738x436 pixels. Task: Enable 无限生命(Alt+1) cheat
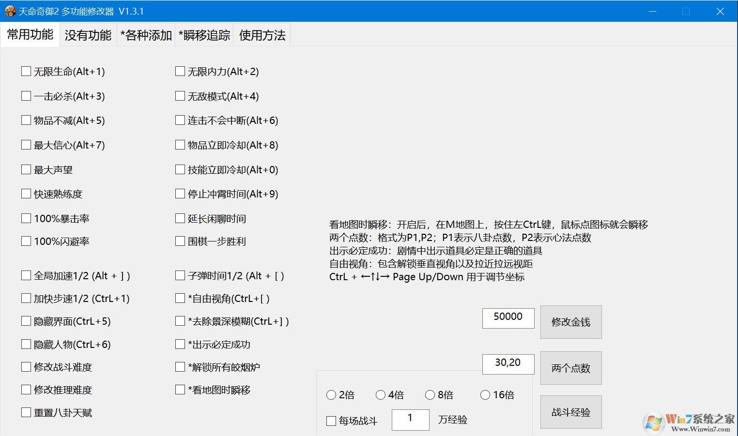[x=26, y=71]
